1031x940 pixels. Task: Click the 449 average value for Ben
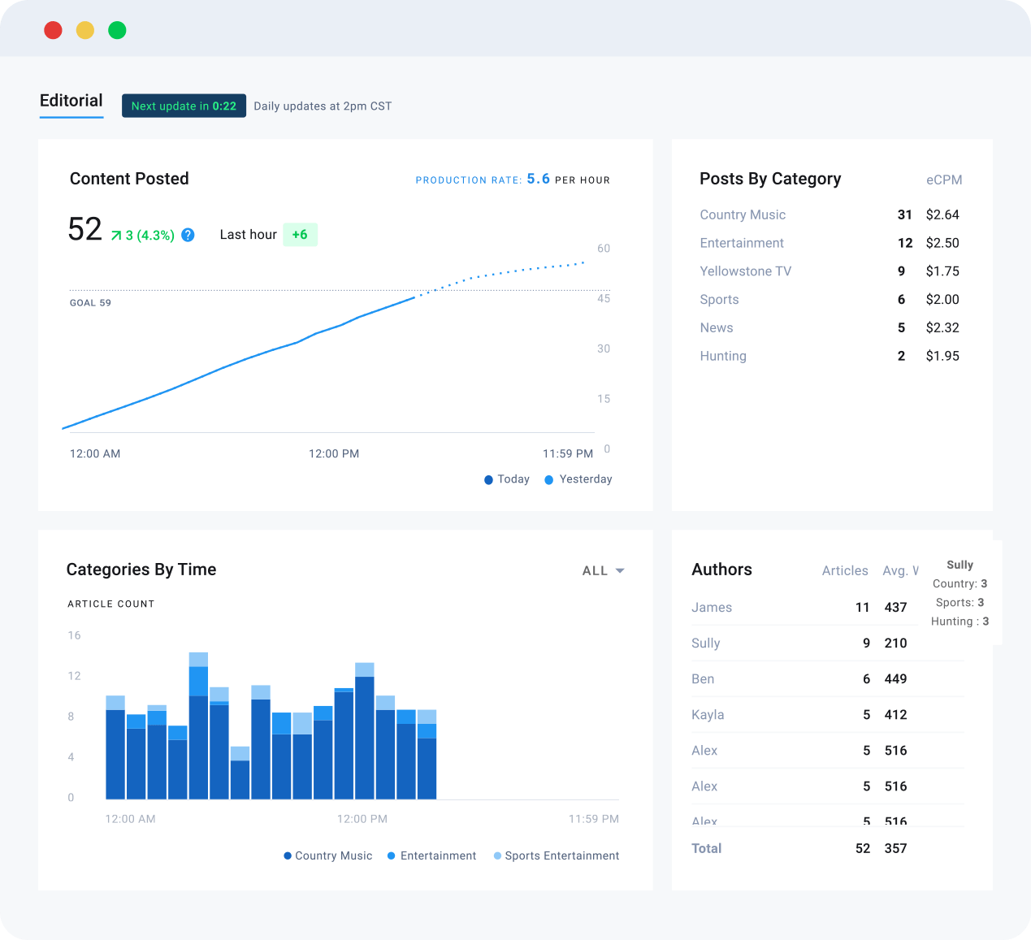tap(895, 679)
